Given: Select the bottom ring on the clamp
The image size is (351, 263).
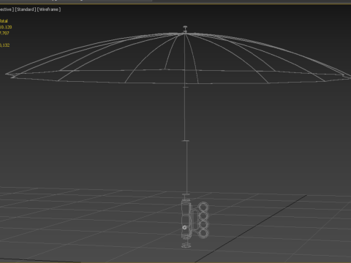Looking at the screenshot, I should 203,233.
